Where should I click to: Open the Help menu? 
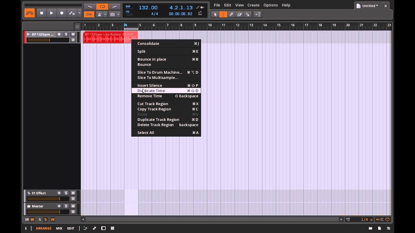coord(286,5)
